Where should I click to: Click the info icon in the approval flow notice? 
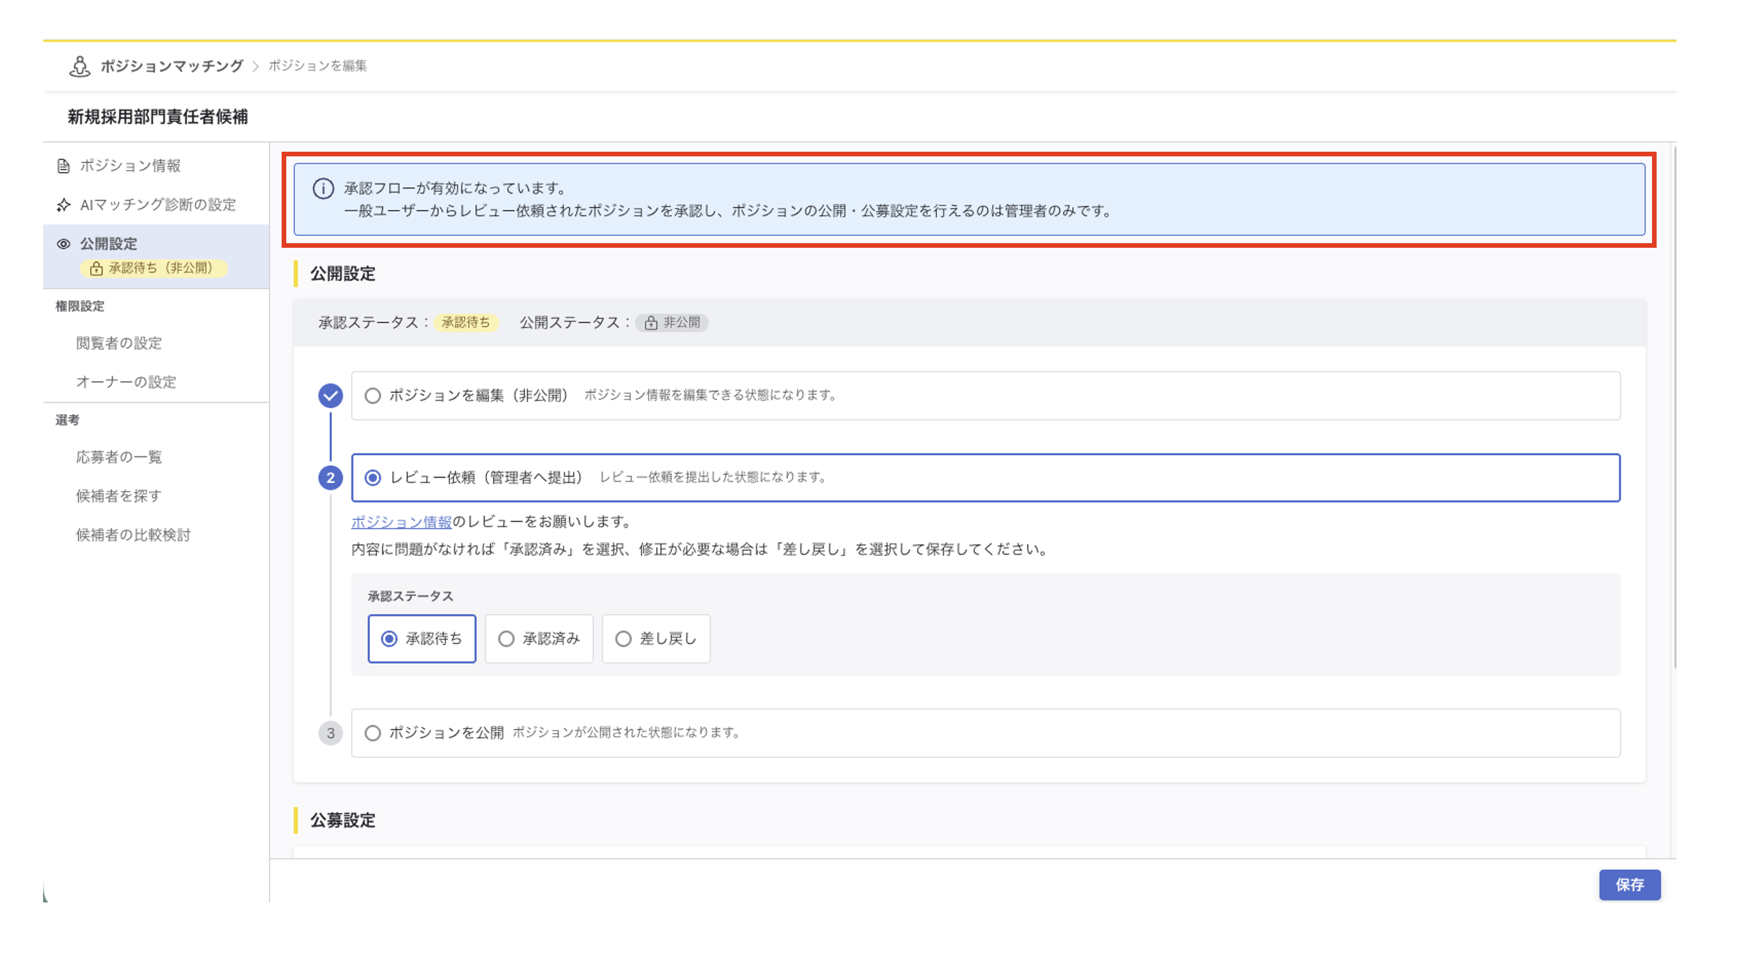(x=323, y=189)
